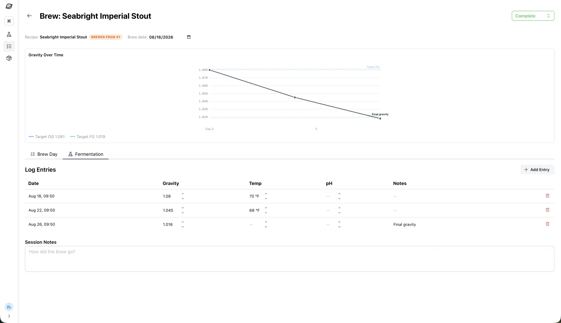561x323 pixels.
Task: Open the ZL user avatar menu
Action: pyautogui.click(x=9, y=307)
